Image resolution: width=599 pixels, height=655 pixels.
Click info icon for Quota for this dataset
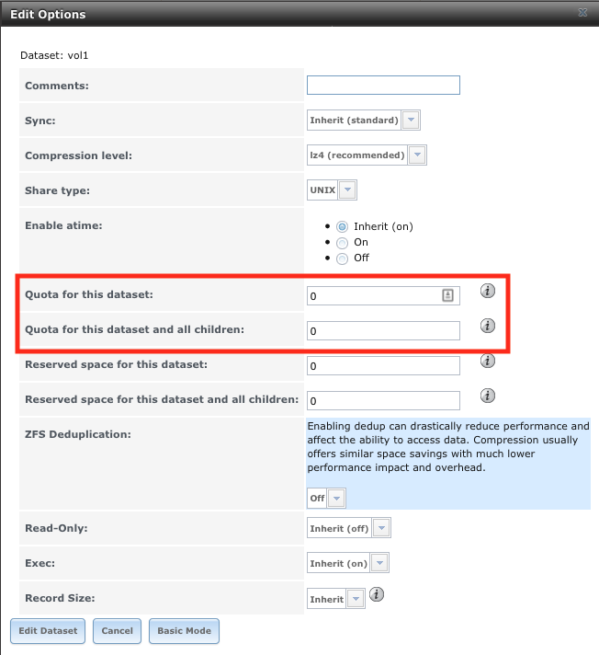487,291
